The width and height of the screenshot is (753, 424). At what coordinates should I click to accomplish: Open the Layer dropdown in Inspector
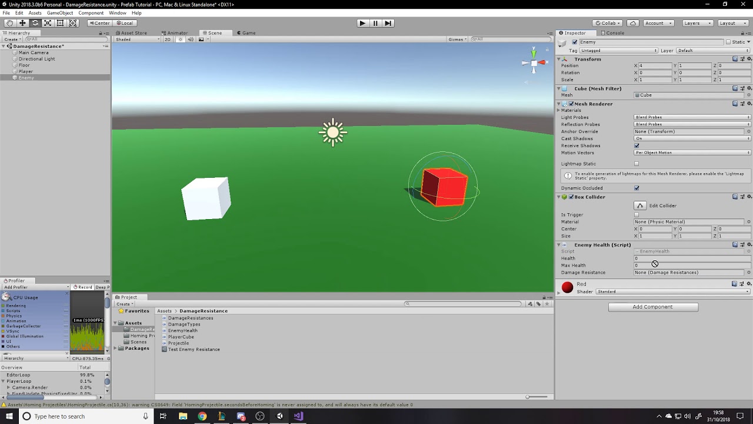(x=714, y=51)
